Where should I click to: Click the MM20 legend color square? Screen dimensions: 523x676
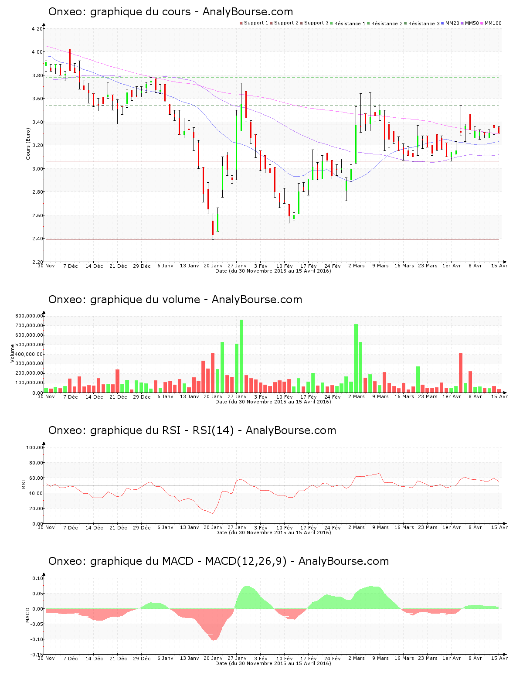pos(443,23)
